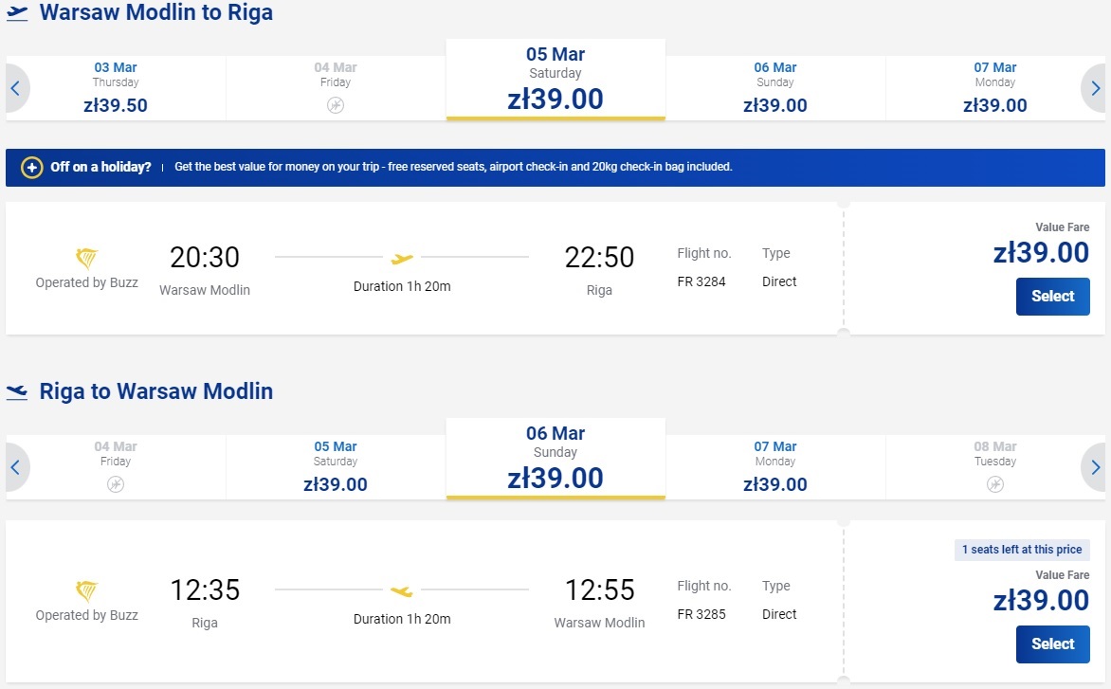Click no-flight icon under return 04 Mar Friday
Screen dimensions: 1111x689
click(116, 484)
